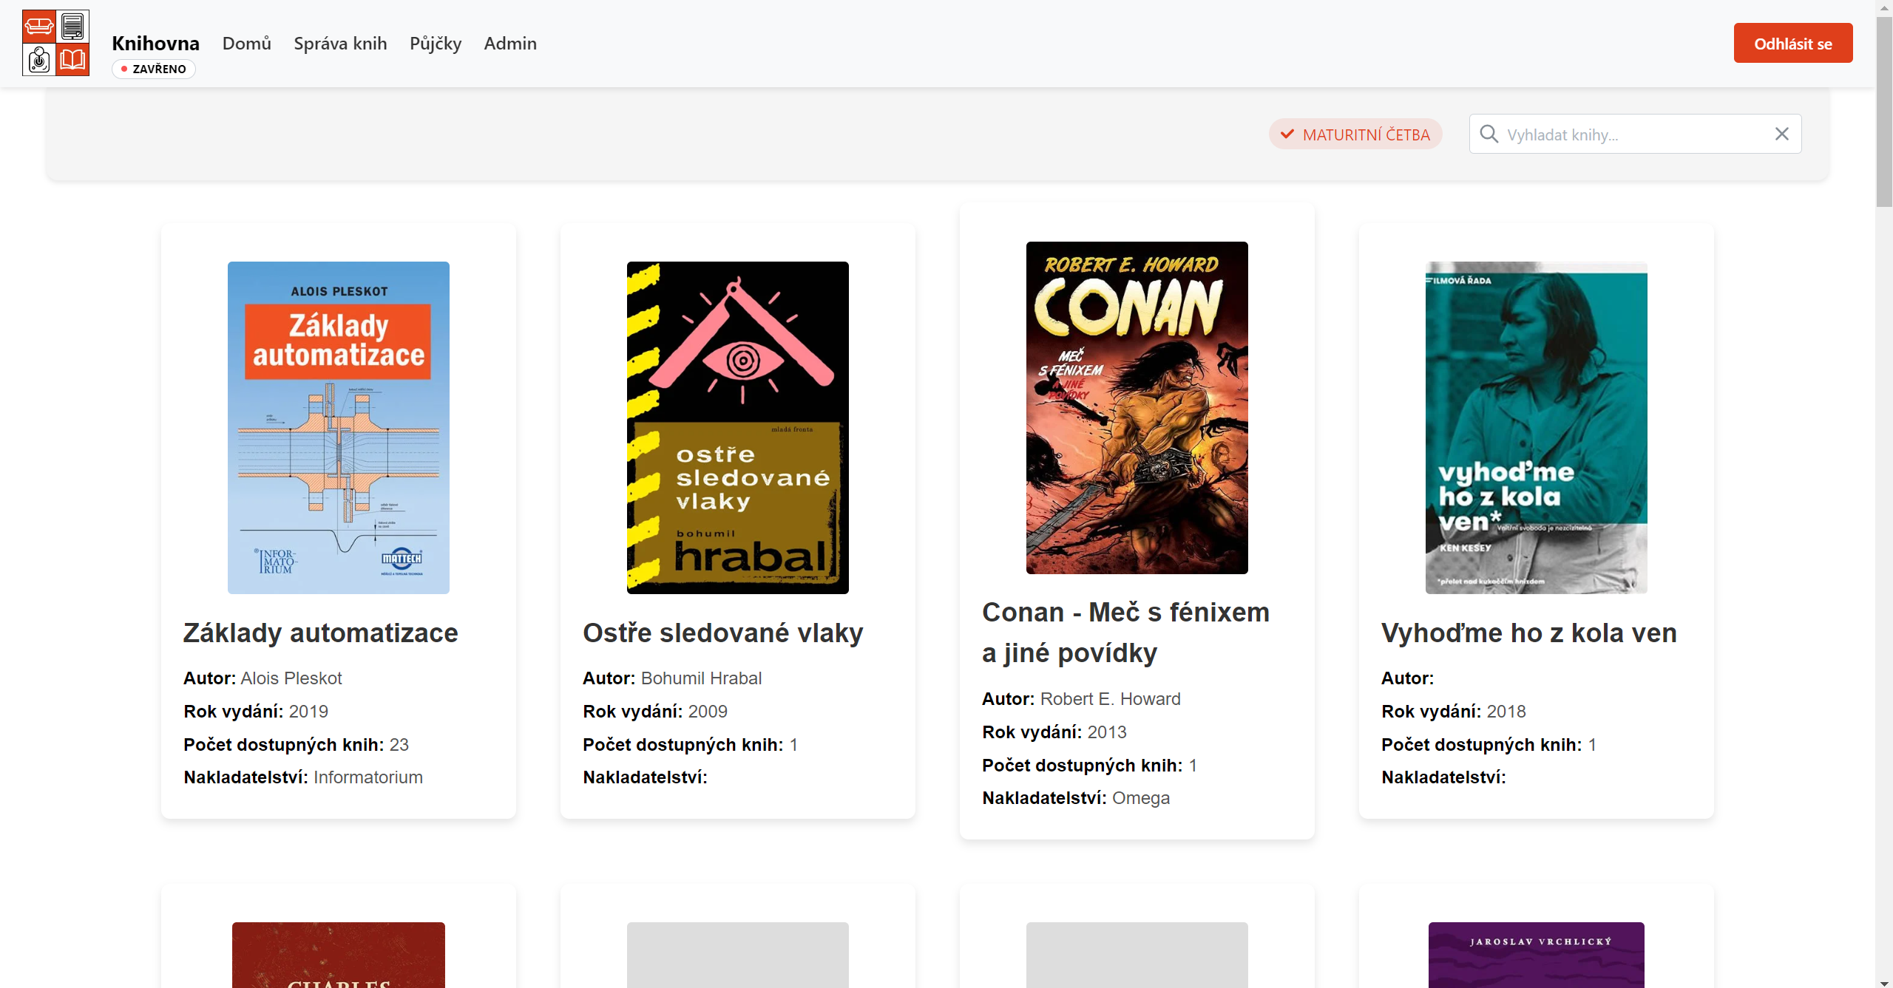
Task: Click the search magnifier icon
Action: coord(1489,134)
